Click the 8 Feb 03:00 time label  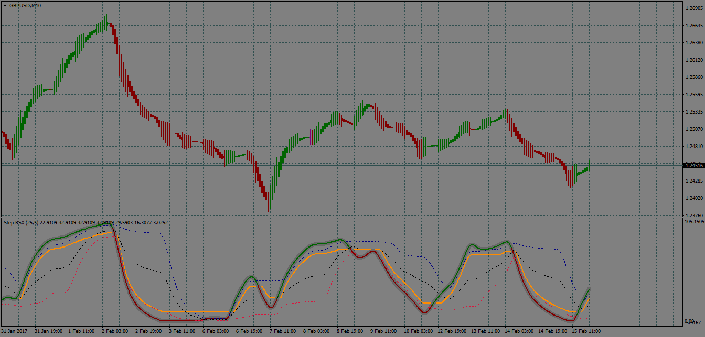(x=316, y=331)
